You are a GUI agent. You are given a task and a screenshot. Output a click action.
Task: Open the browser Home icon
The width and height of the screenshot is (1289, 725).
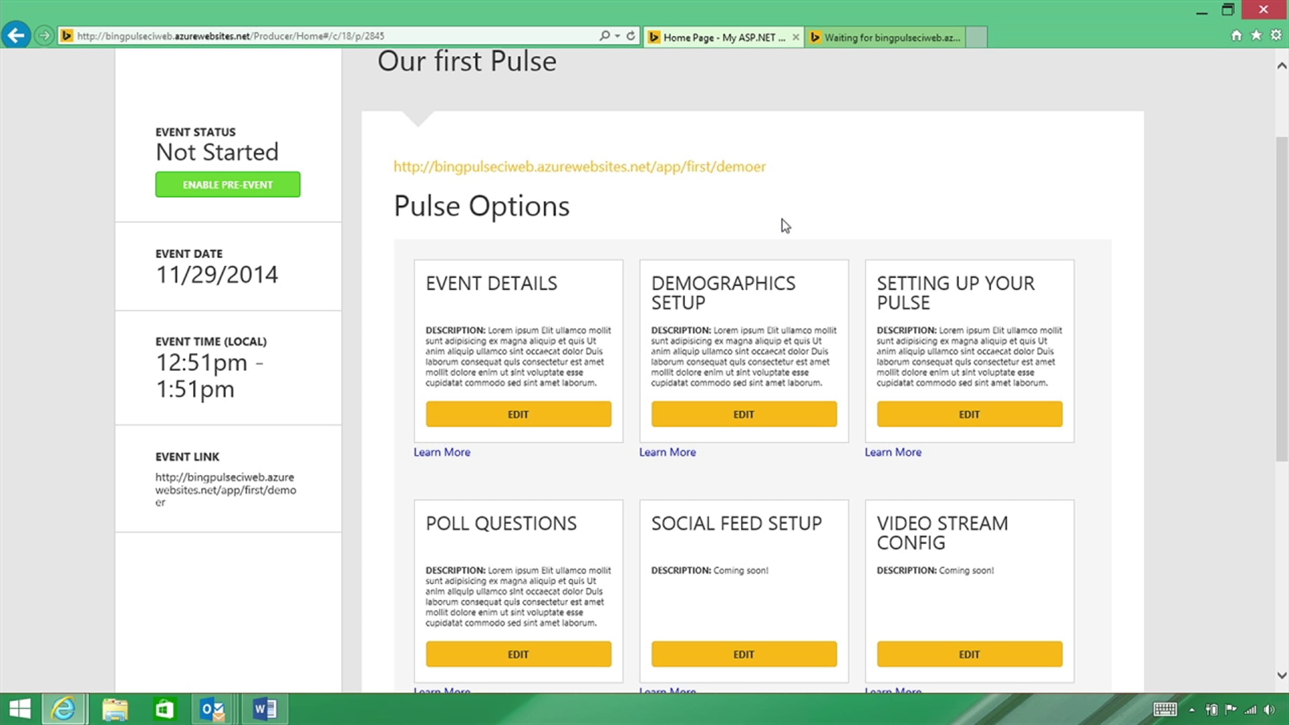point(1236,35)
